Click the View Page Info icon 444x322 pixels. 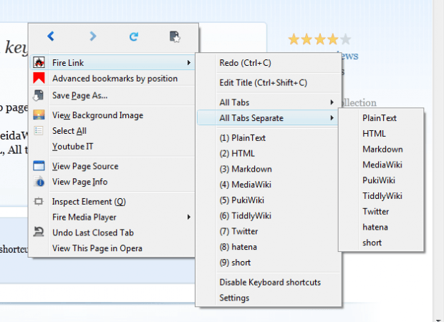pos(39,182)
